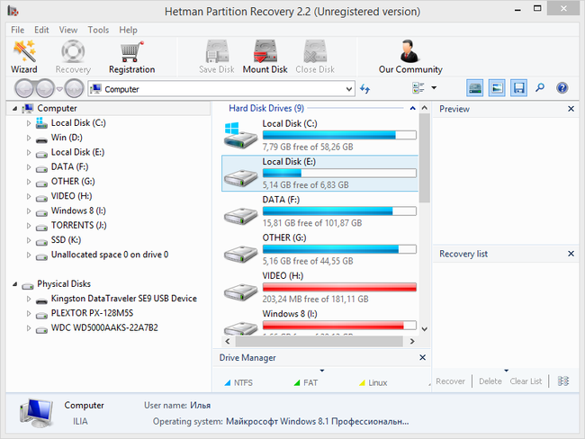The image size is (585, 439).
Task: Expand Local Disk (C:) tree node
Action: 29,123
